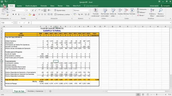Click Pegar paste button
172x96 pixels.
pos(3,12)
